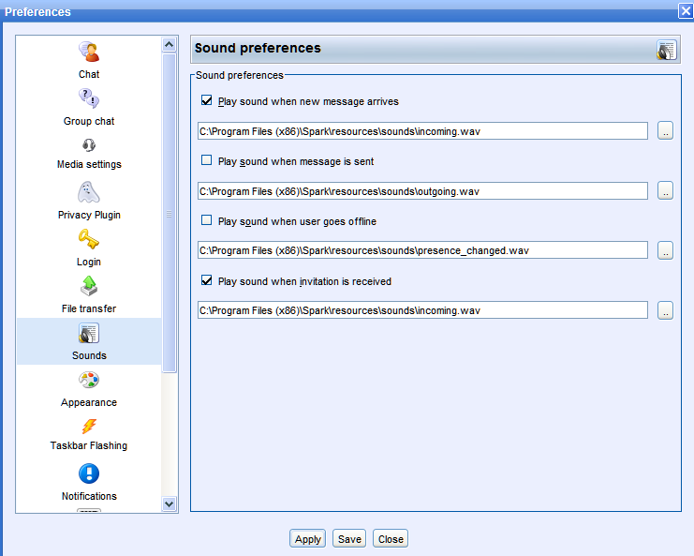Viewport: 694px width, 556px height.
Task: Select Taskbar Flashing lightning icon
Action: pyautogui.click(x=89, y=427)
